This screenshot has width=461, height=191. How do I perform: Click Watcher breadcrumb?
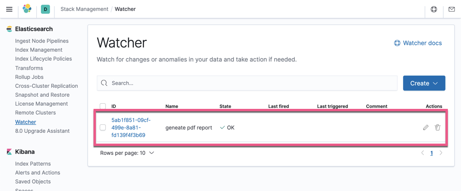(125, 9)
